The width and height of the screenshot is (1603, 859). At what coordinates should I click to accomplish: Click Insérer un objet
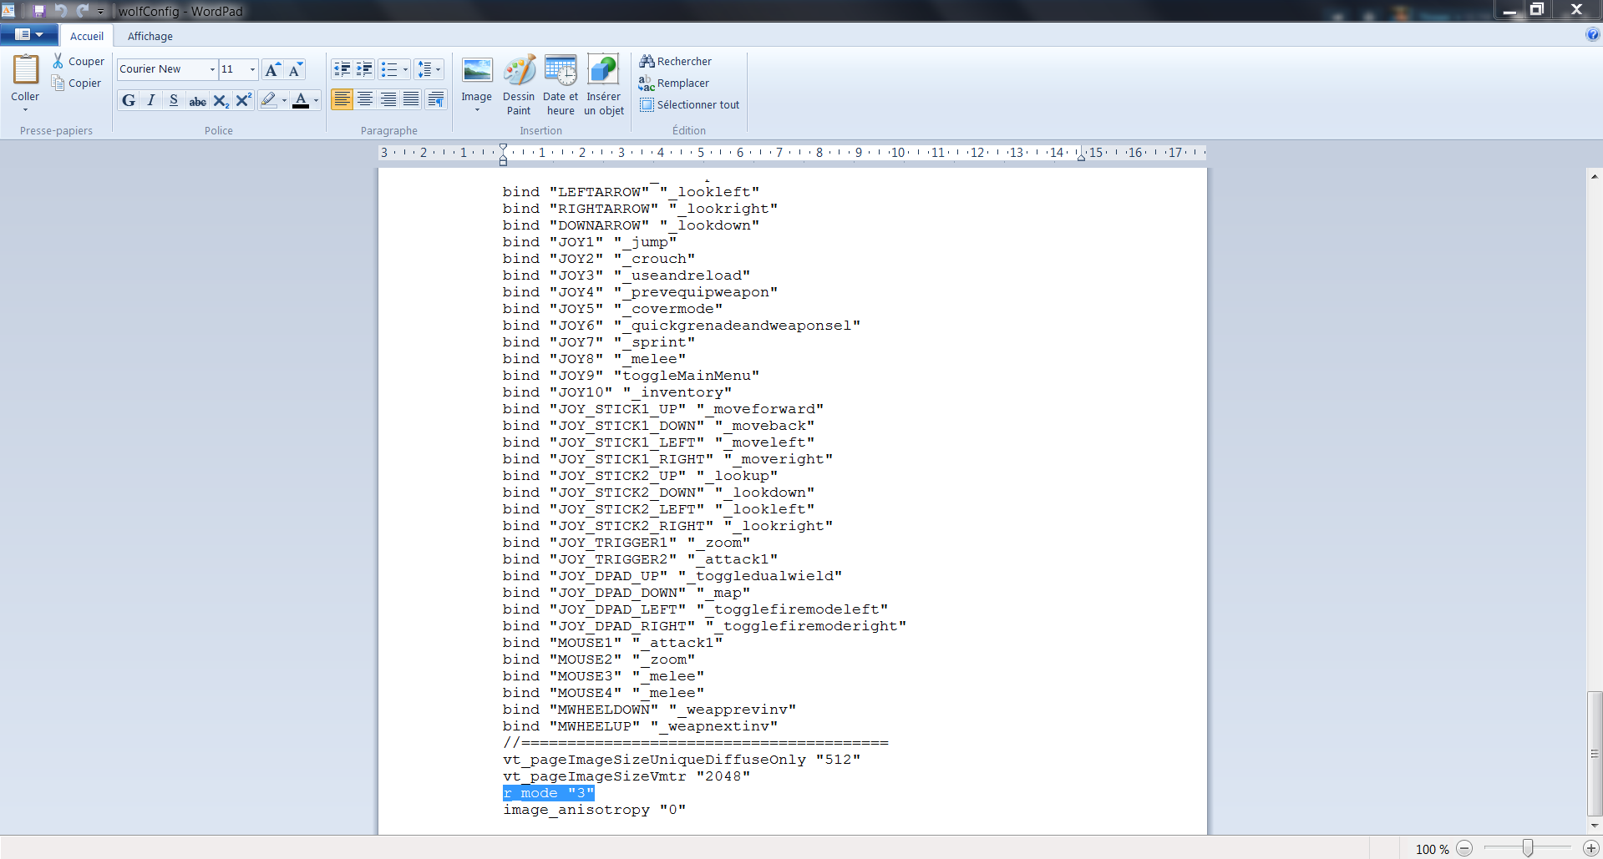(603, 85)
